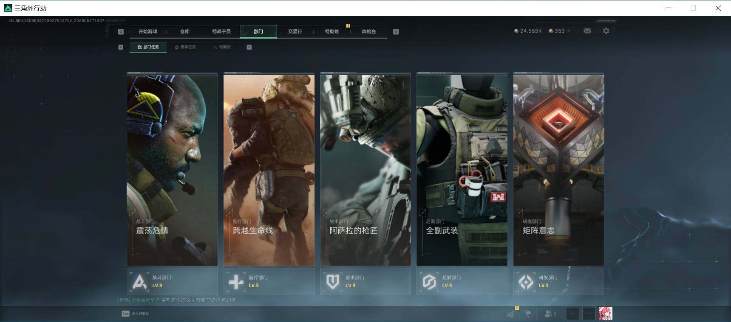Click the E next-tab key icon
Screen dimensions: 731x322
(396, 31)
